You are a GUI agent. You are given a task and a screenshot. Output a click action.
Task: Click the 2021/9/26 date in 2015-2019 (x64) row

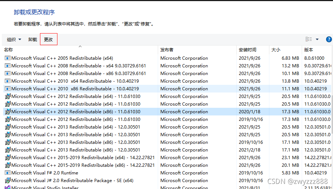point(249,157)
